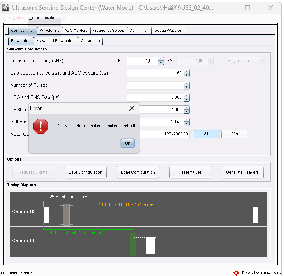Open the Debug Waveform tab

coord(169,31)
